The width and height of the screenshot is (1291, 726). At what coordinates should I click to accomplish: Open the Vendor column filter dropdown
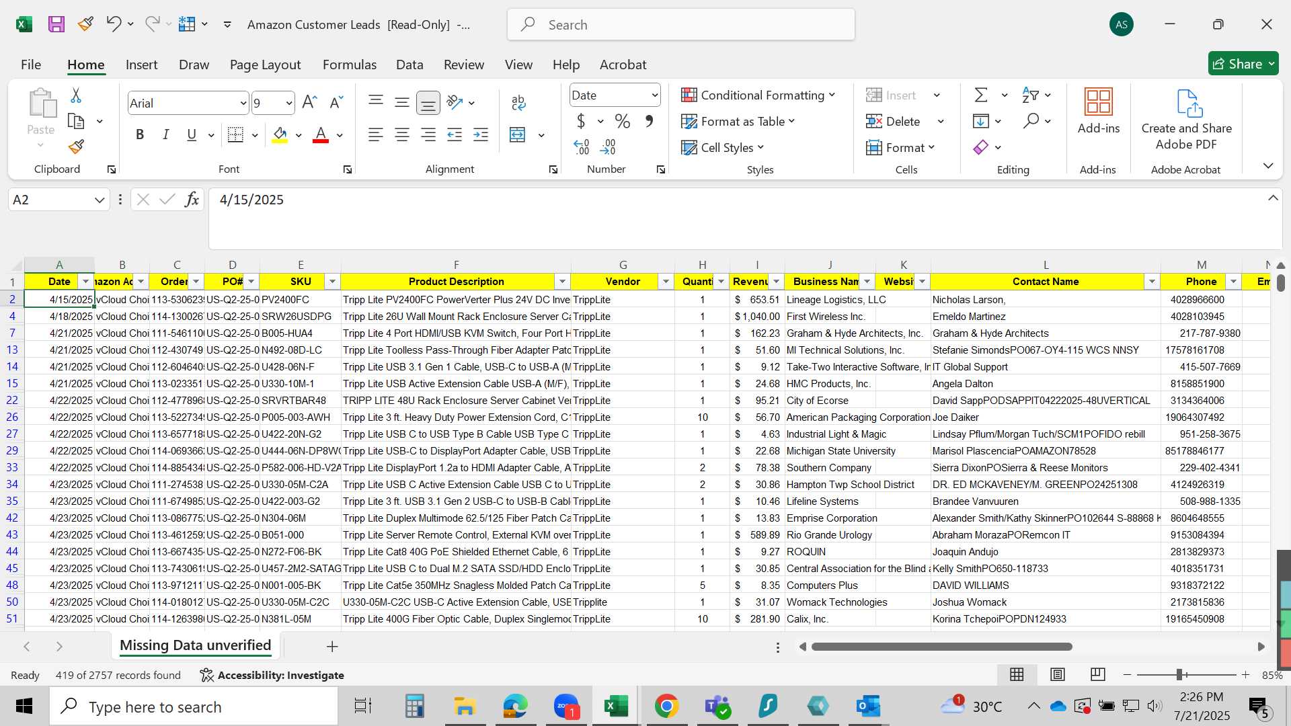666,282
